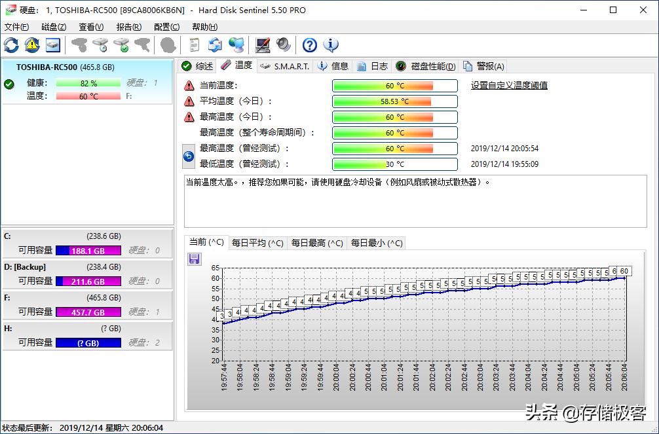Click the network disk globe icon
Screen dimensions: 659x434
click(x=236, y=45)
